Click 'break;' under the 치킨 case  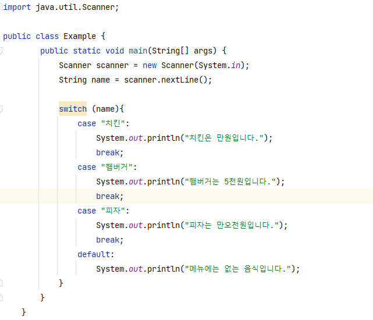pyautogui.click(x=109, y=152)
